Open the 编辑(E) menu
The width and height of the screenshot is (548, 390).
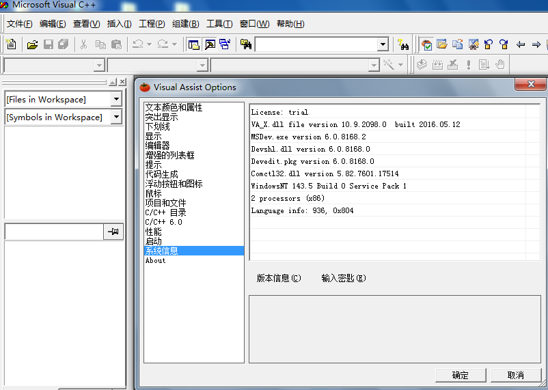coord(53,24)
